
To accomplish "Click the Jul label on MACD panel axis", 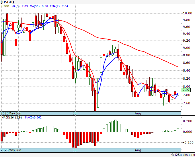I will point(75,150).
